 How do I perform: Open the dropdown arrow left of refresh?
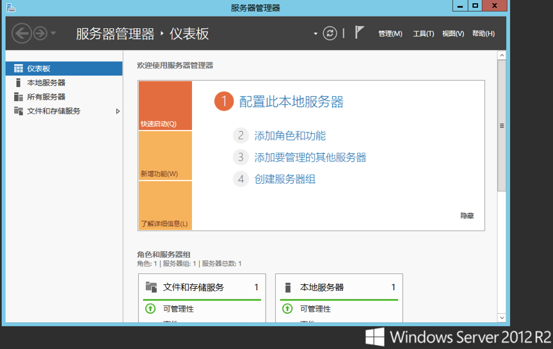(x=316, y=34)
